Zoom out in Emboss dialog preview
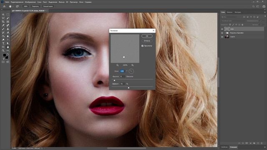Screen dimensions: 267x150 coord(117,65)
